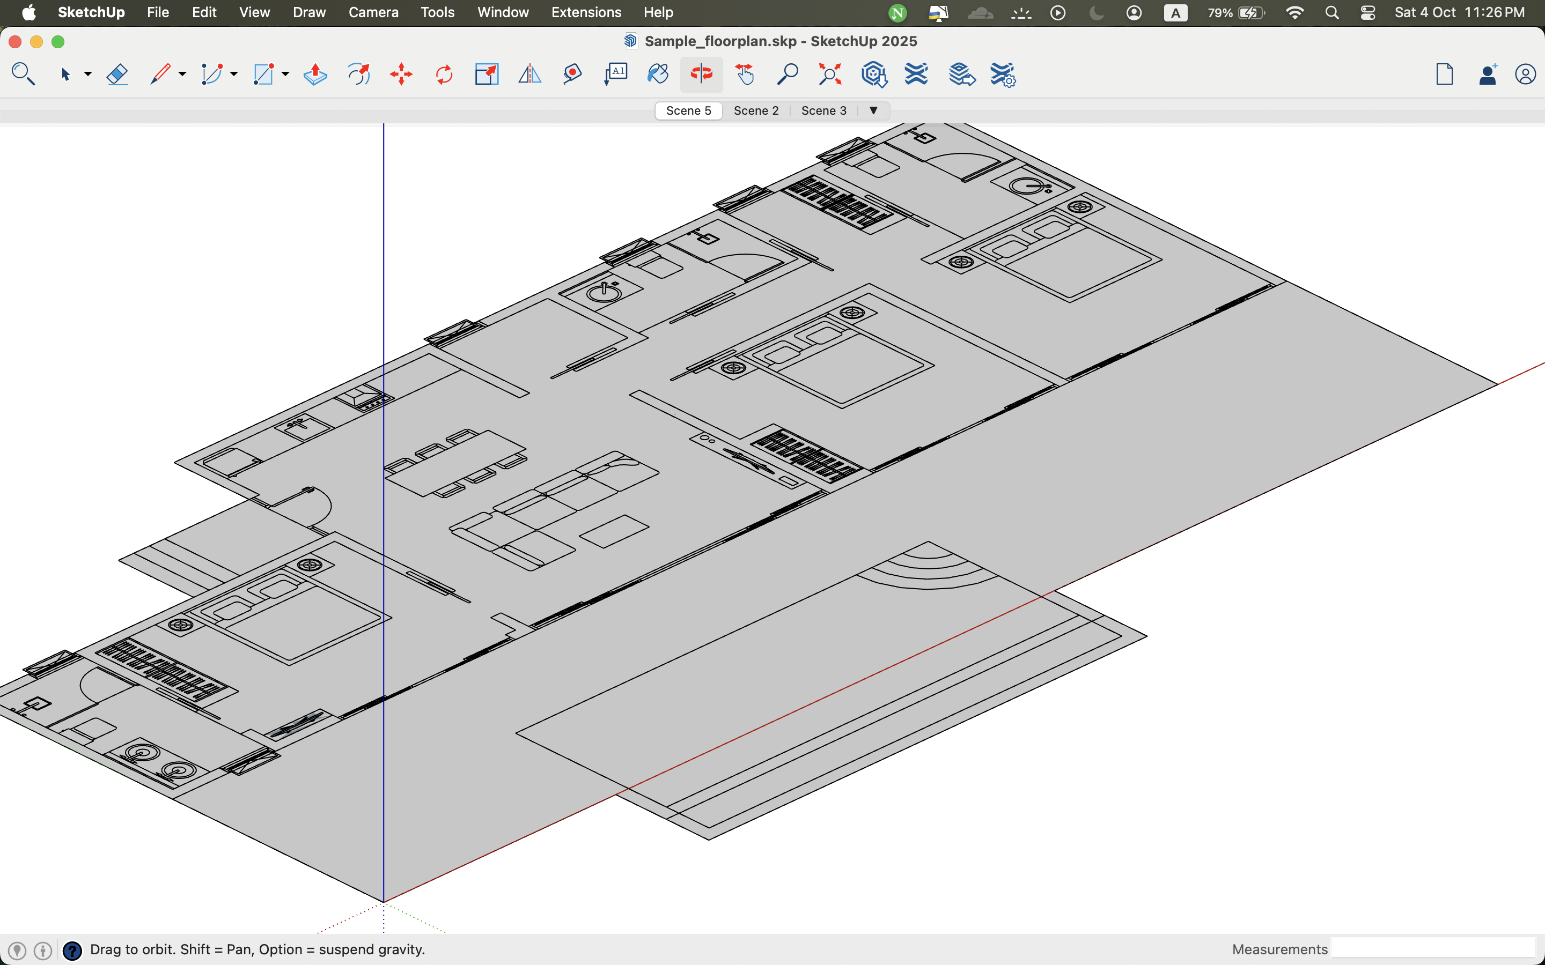Select the Eraser tool
Image resolution: width=1545 pixels, height=965 pixels.
coord(117,75)
